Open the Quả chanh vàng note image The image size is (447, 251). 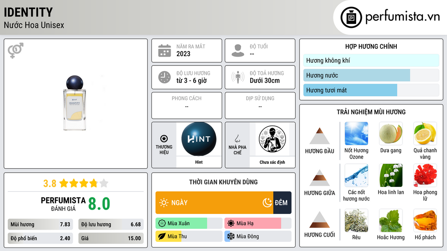[x=425, y=133]
